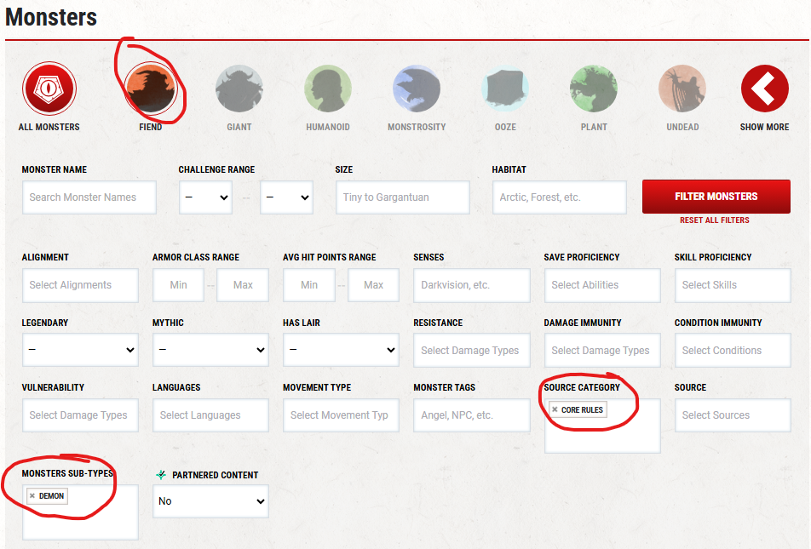The width and height of the screenshot is (811, 549).
Task: Choose the Plant monster type icon
Action: click(x=594, y=89)
